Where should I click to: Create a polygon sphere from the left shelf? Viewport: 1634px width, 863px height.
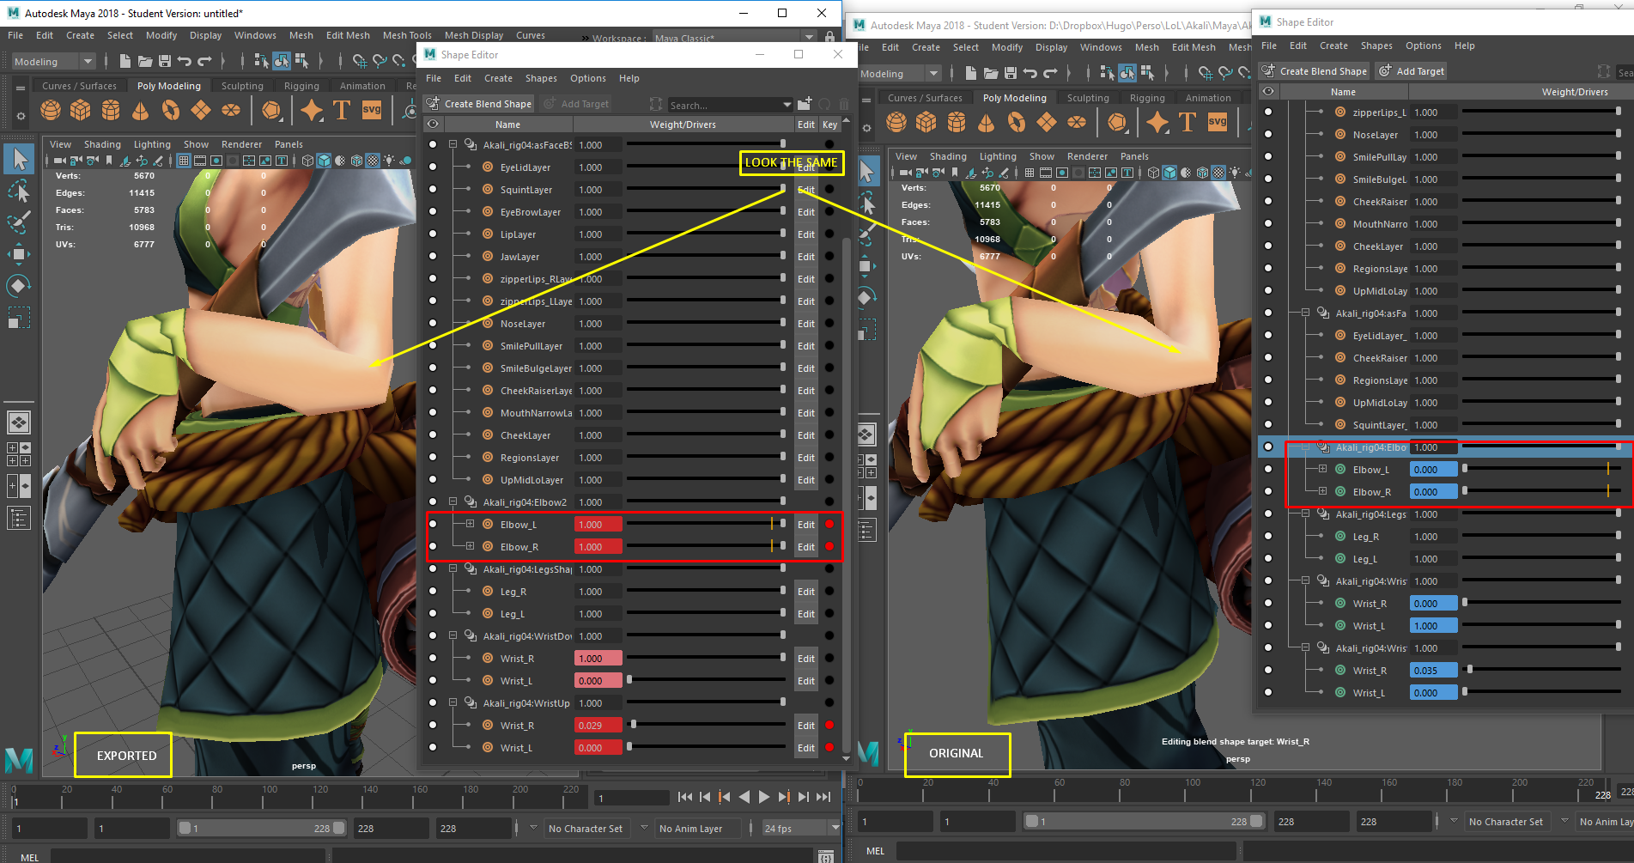(x=51, y=110)
